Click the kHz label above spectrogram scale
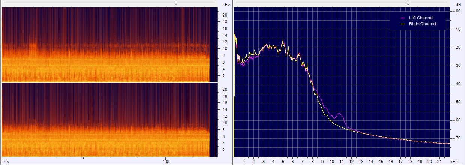Image resolution: width=465 pixels, height=165 pixels. (226, 4)
